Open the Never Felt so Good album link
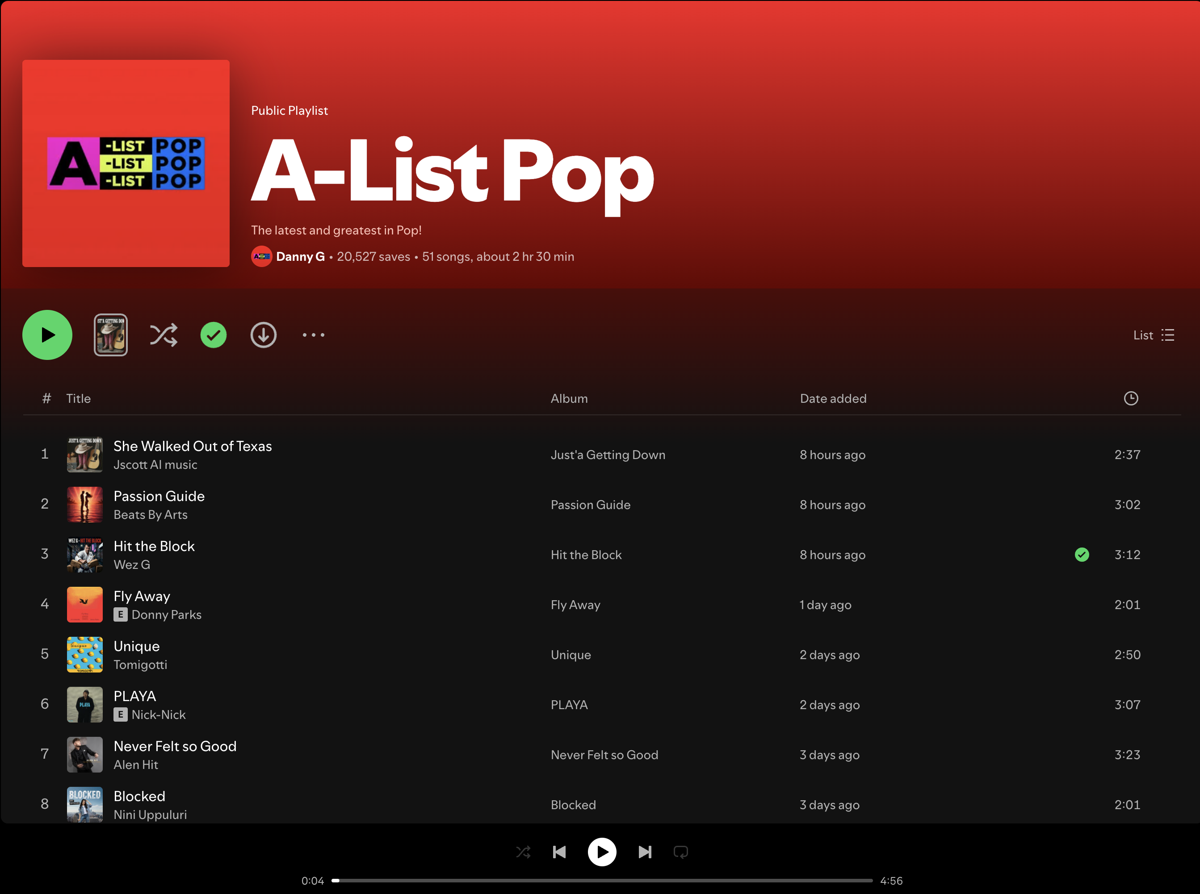This screenshot has width=1200, height=894. (x=604, y=755)
